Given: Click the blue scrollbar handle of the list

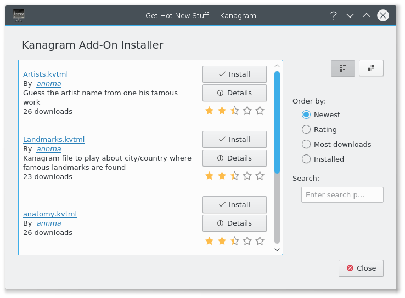Looking at the screenshot, I should pos(277,123).
